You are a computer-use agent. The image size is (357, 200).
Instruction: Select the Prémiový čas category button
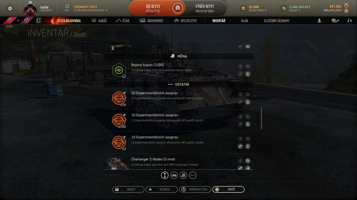(195, 189)
